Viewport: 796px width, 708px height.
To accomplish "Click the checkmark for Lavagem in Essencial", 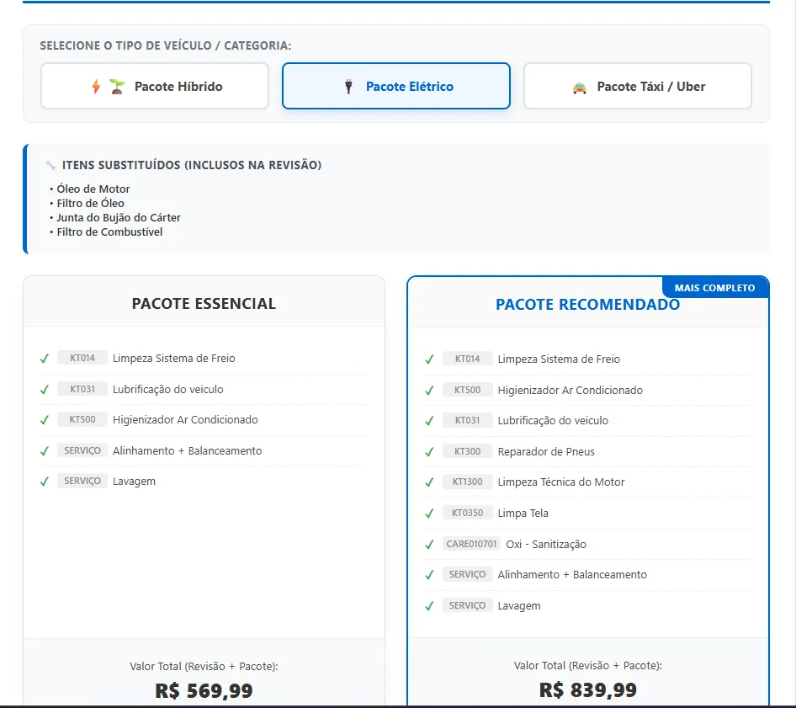I will [x=45, y=482].
